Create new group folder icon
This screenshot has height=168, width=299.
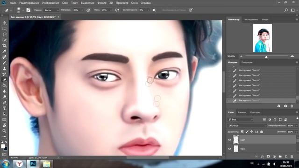tap(280, 157)
